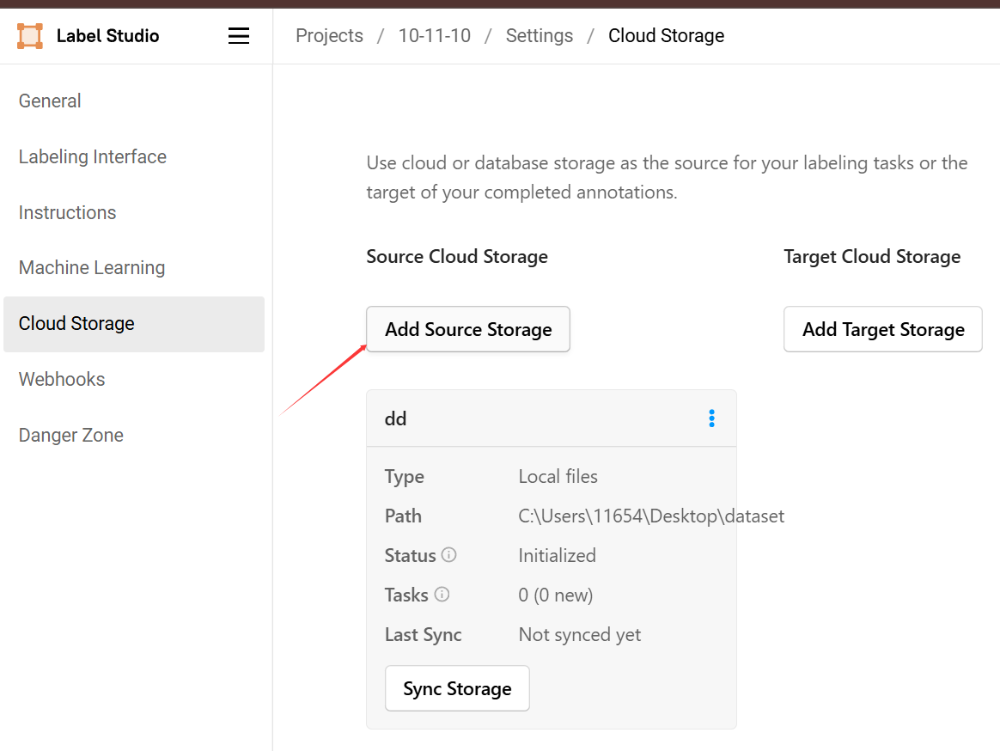1000x751 pixels.
Task: Click the Label Studio logo icon
Action: click(30, 36)
